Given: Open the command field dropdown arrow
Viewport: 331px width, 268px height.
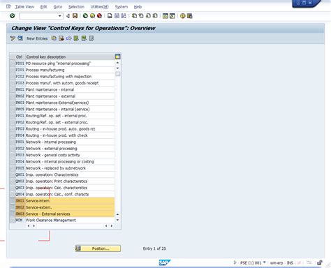Looking at the screenshot, I should [60, 16].
